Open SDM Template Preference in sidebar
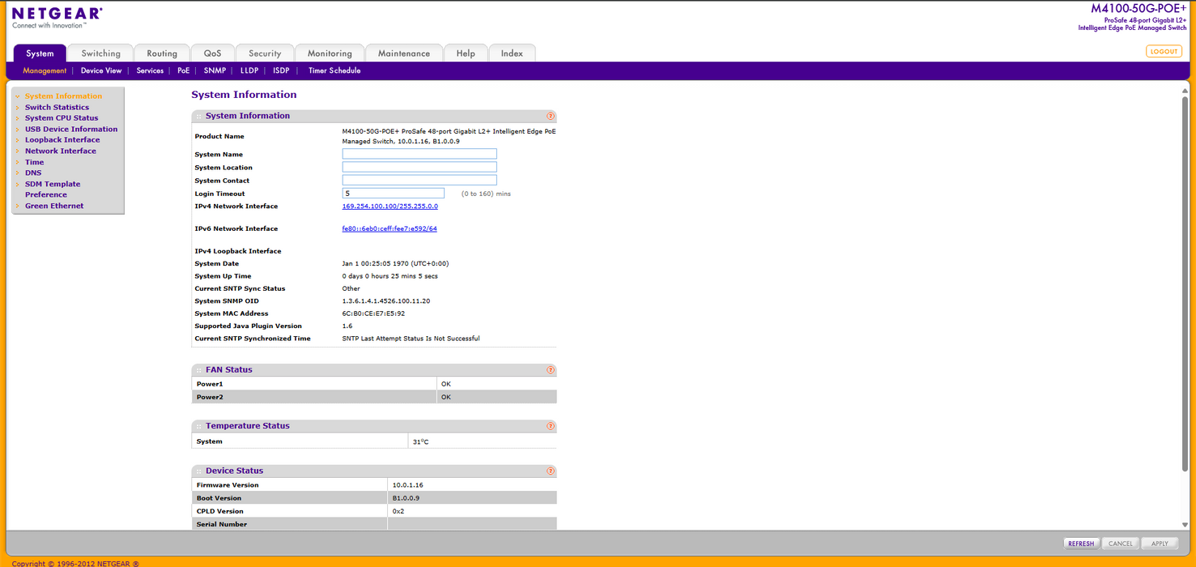 [x=53, y=190]
